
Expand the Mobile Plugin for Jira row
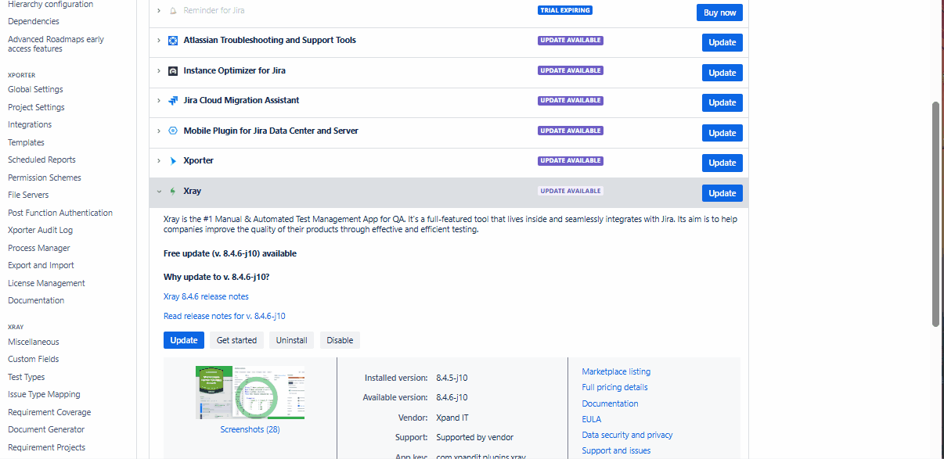pos(159,131)
